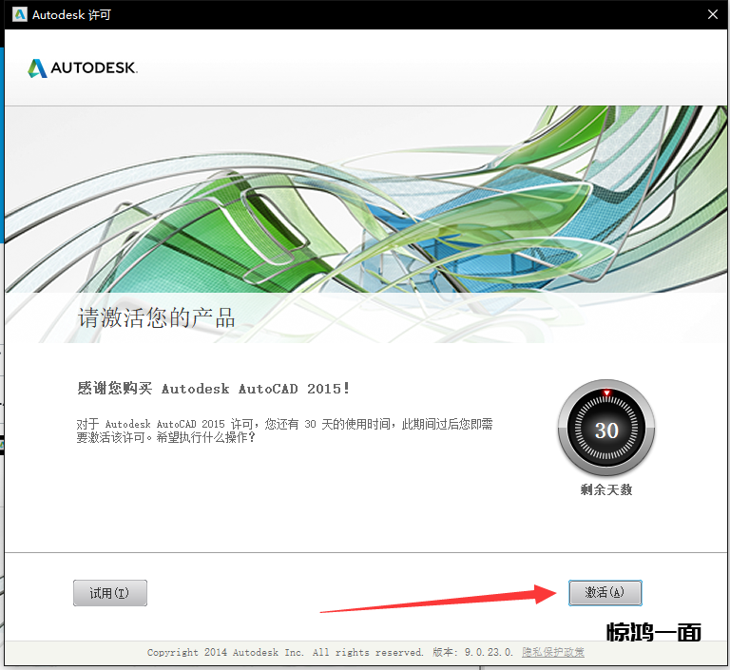Close the Autodesk 许可 dialog window
The height and width of the screenshot is (670, 730).
pos(713,14)
